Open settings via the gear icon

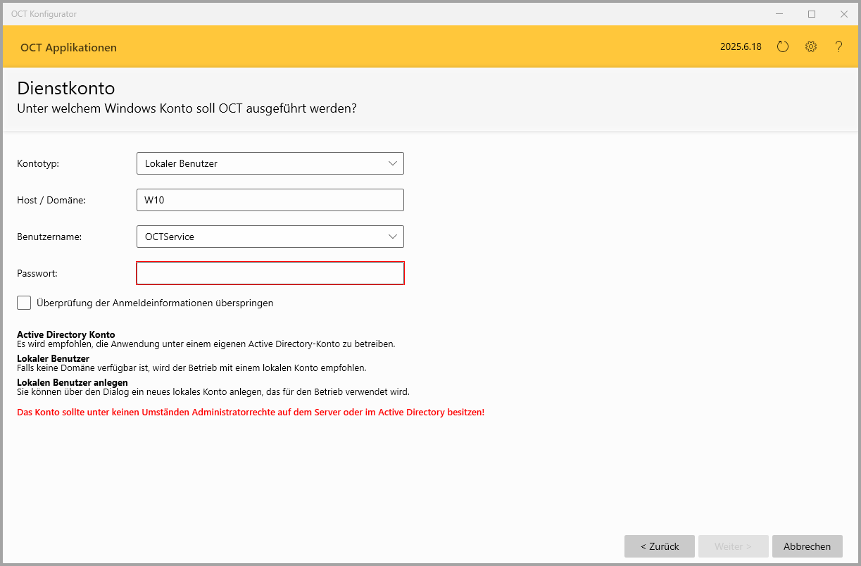click(x=811, y=47)
